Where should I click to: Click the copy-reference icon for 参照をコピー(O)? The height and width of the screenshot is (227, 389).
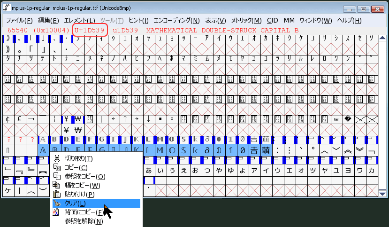[x=57, y=176]
